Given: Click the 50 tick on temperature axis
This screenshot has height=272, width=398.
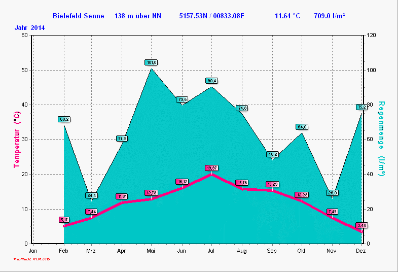Looking at the screenshot, I should [25, 70].
